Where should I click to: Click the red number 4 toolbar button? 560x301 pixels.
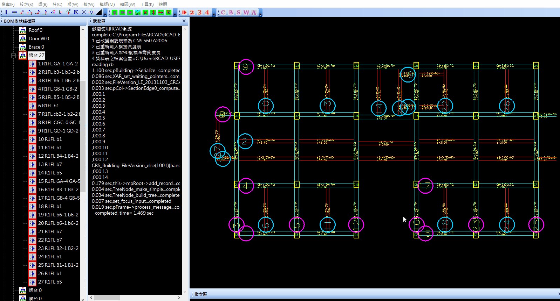coord(207,12)
